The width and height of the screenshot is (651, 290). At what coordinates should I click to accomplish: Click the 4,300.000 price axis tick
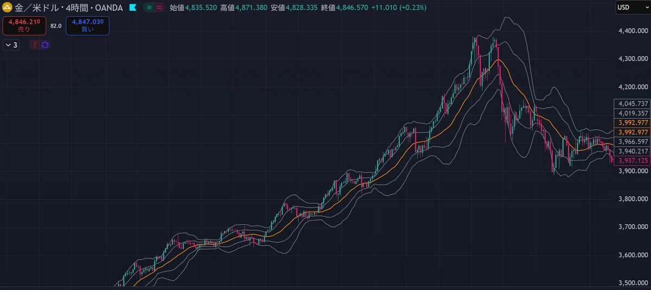[633, 59]
